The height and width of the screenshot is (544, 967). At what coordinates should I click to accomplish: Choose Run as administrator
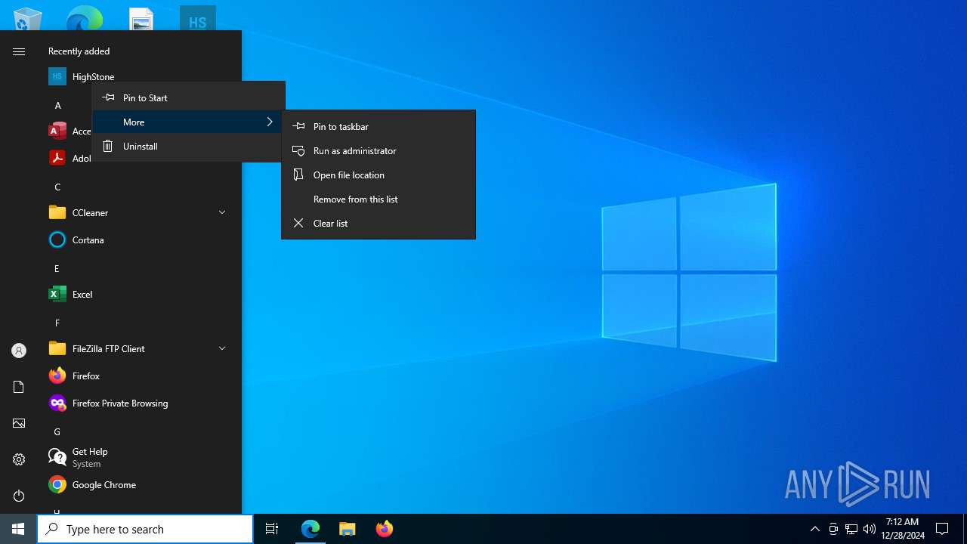pyautogui.click(x=378, y=150)
